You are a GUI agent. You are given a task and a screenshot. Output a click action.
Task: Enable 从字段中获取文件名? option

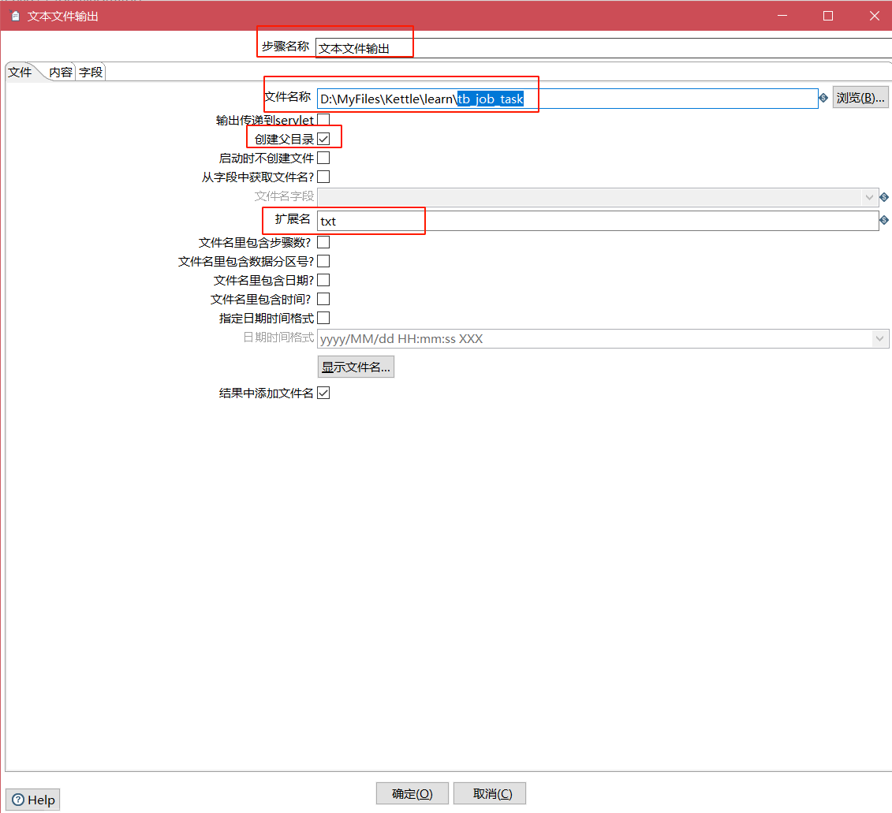323,177
